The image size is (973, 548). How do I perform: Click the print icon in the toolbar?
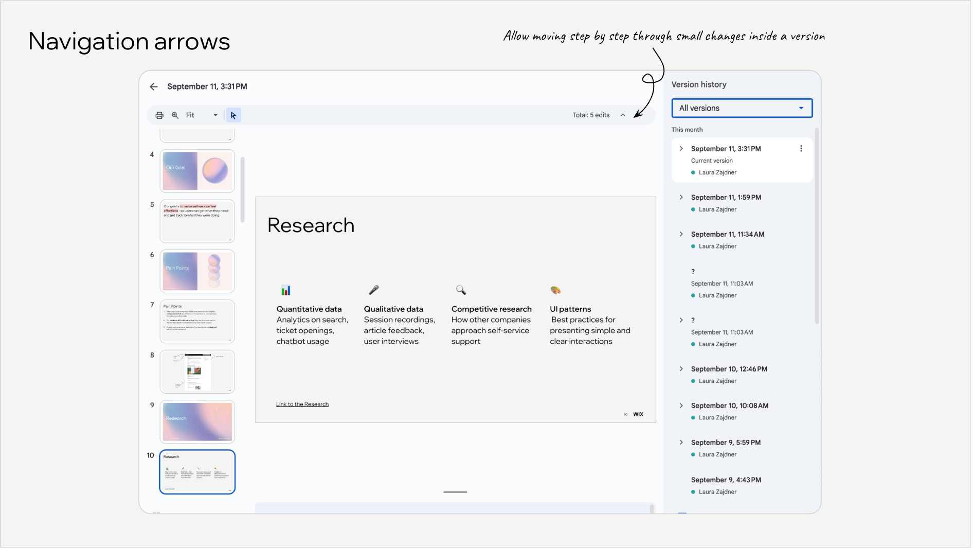pos(159,115)
